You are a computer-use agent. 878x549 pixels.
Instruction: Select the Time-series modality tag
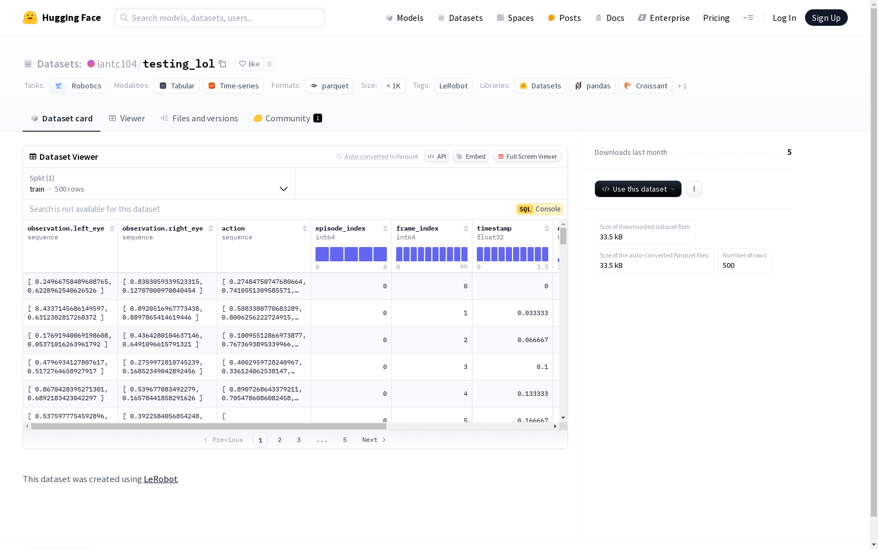pos(233,86)
